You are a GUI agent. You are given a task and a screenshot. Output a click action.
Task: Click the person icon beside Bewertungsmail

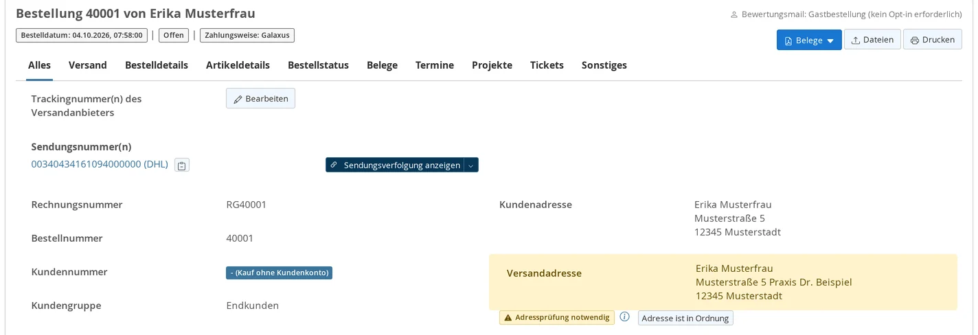pyautogui.click(x=733, y=14)
